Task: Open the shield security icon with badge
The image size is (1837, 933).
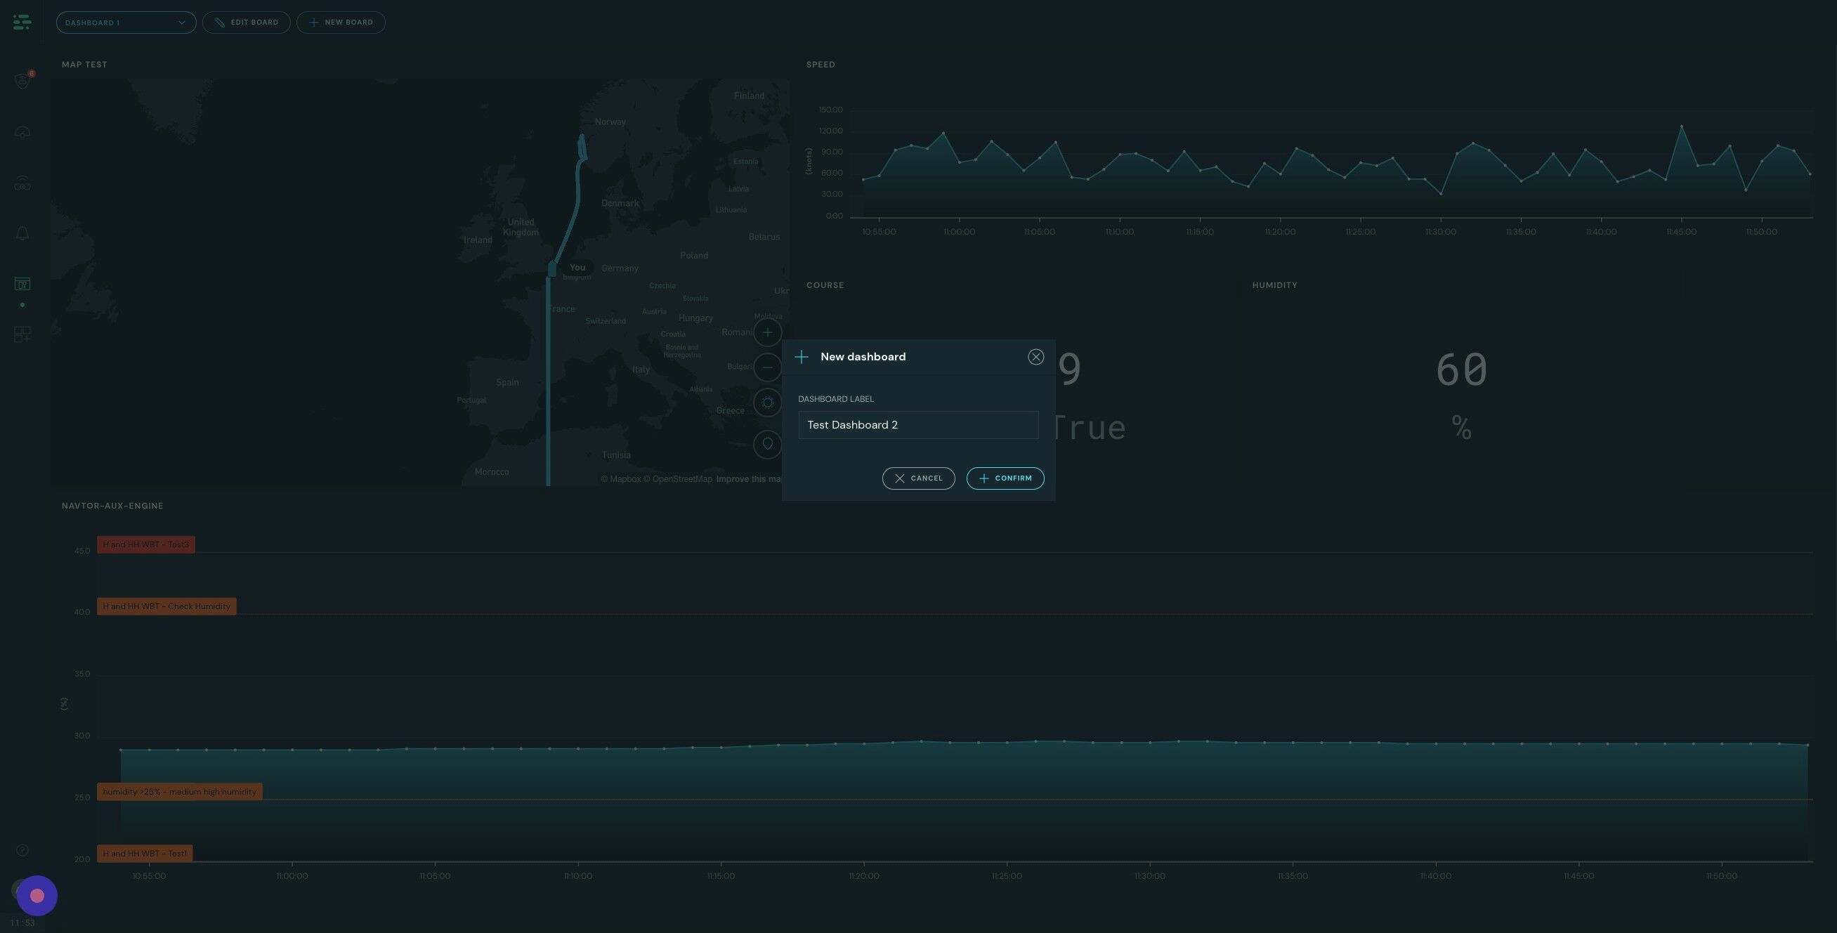Action: coord(22,81)
